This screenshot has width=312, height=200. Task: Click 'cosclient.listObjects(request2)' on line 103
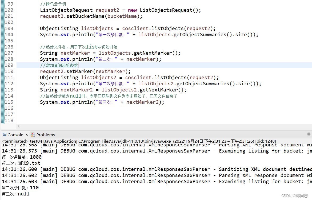(167, 29)
